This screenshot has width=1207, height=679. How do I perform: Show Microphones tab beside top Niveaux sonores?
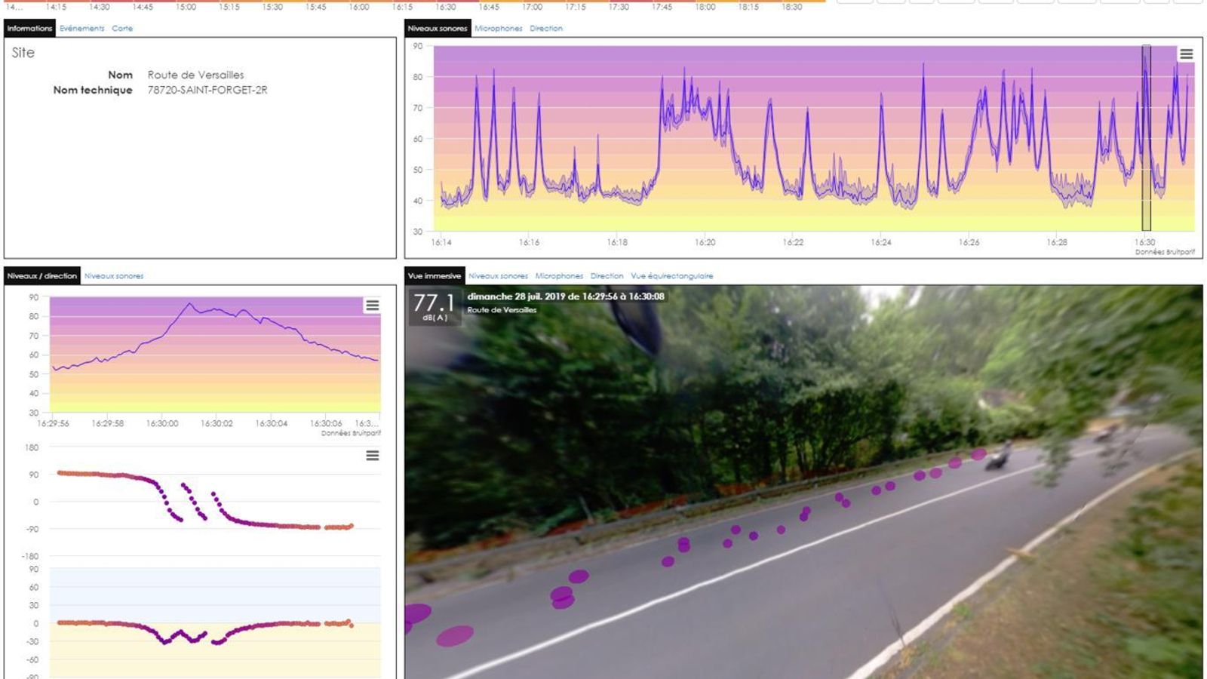[498, 29]
